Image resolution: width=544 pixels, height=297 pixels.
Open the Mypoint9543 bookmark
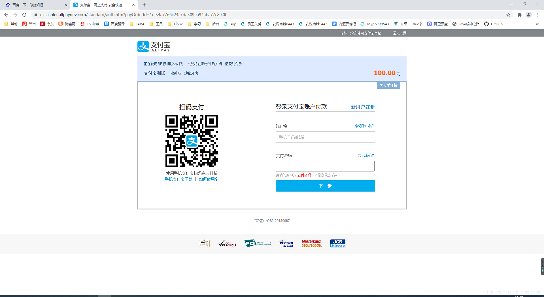pyautogui.click(x=375, y=24)
